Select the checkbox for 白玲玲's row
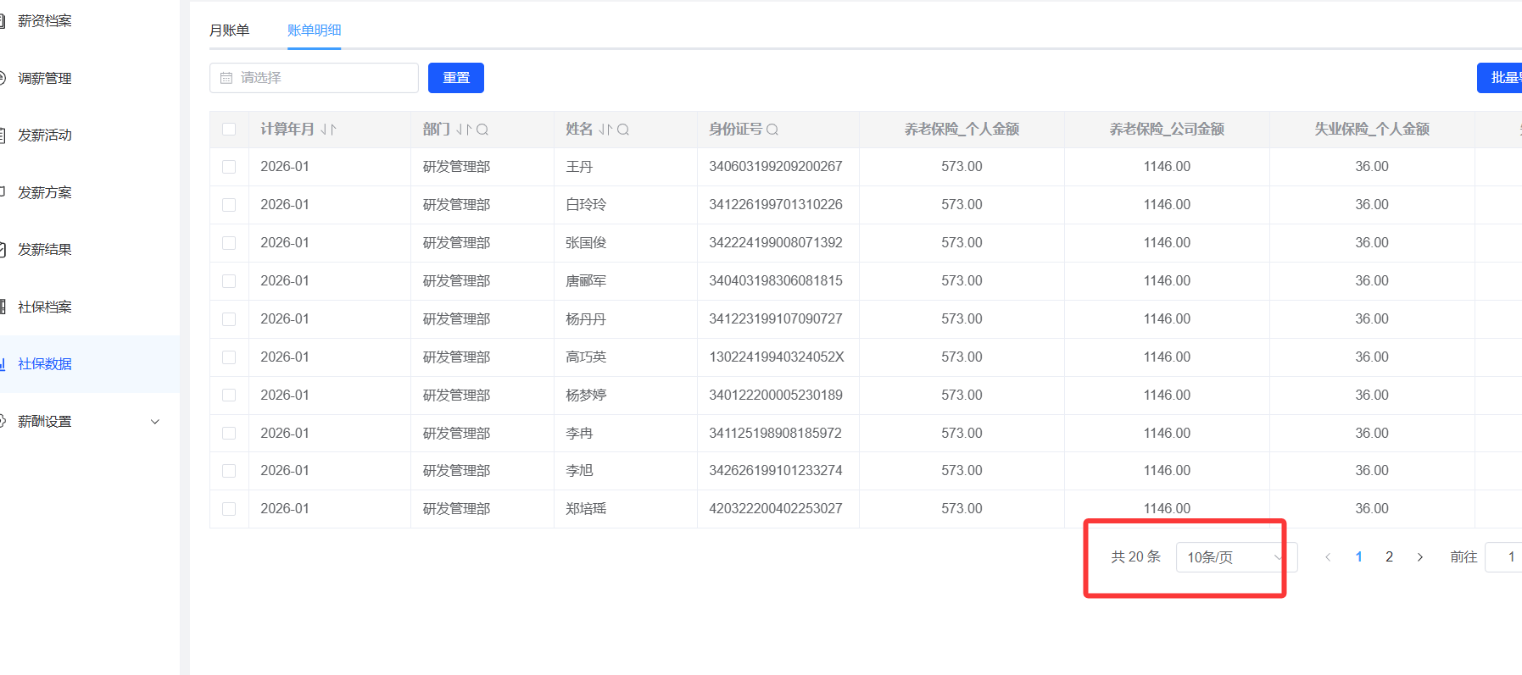The width and height of the screenshot is (1522, 675). [x=229, y=205]
